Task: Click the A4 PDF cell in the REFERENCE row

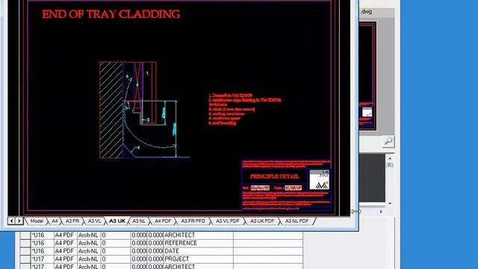Action: pos(66,243)
